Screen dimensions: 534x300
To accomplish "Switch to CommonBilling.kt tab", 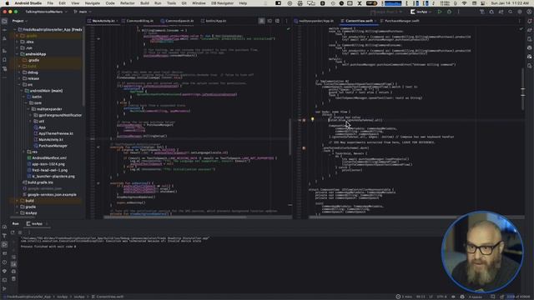I will 139,21.
